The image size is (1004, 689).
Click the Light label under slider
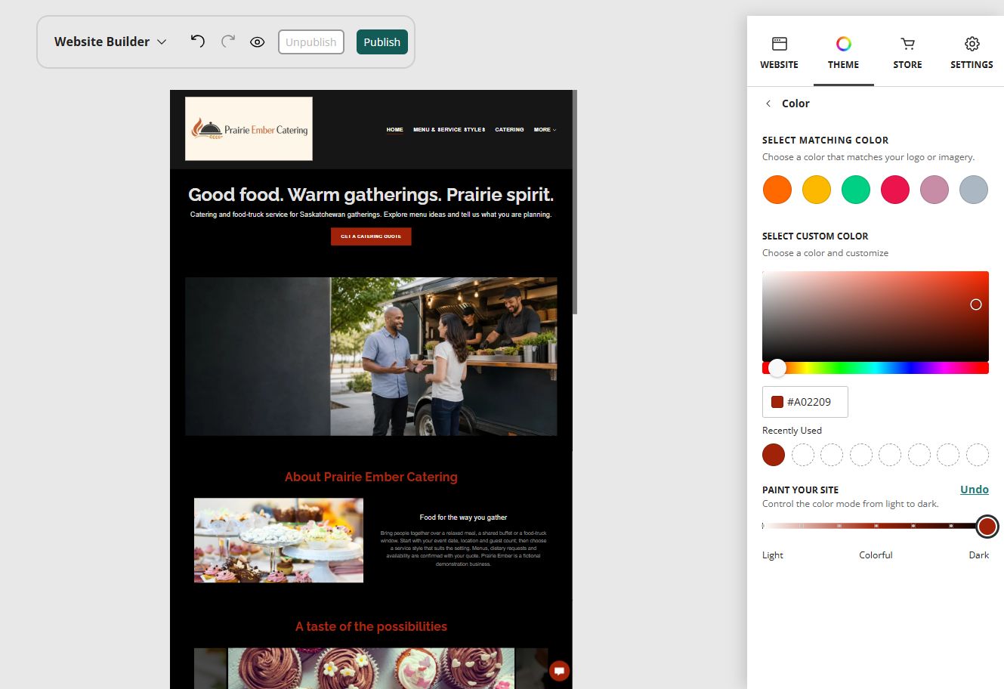[773, 555]
